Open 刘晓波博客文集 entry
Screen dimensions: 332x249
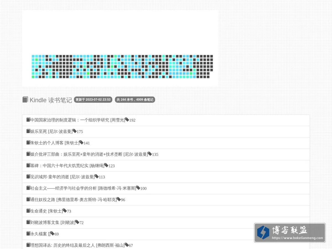[166, 222]
